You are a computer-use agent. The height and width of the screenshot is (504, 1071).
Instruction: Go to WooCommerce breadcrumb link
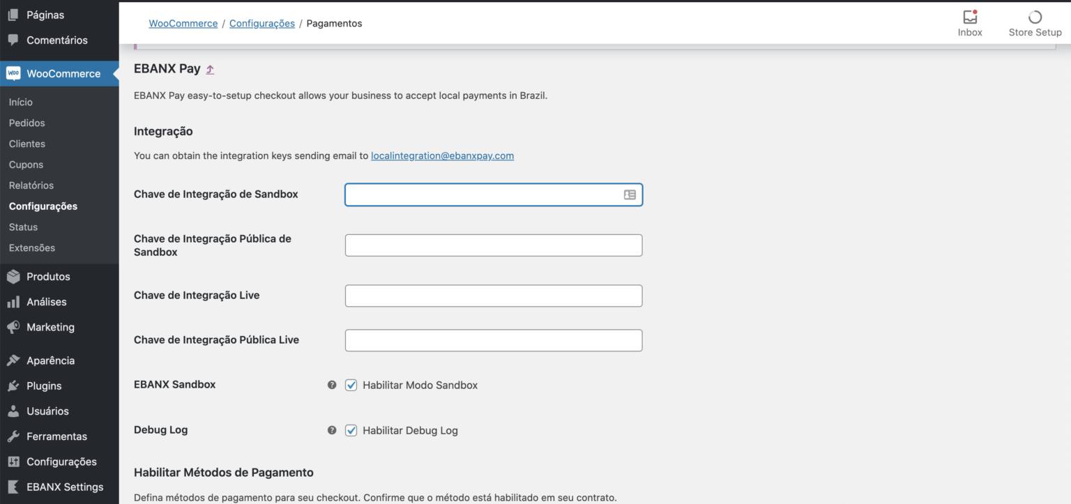pyautogui.click(x=183, y=23)
